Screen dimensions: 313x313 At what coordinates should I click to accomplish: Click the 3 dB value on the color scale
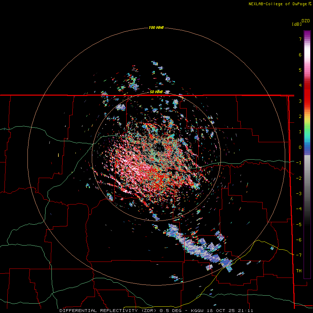[x=300, y=101]
